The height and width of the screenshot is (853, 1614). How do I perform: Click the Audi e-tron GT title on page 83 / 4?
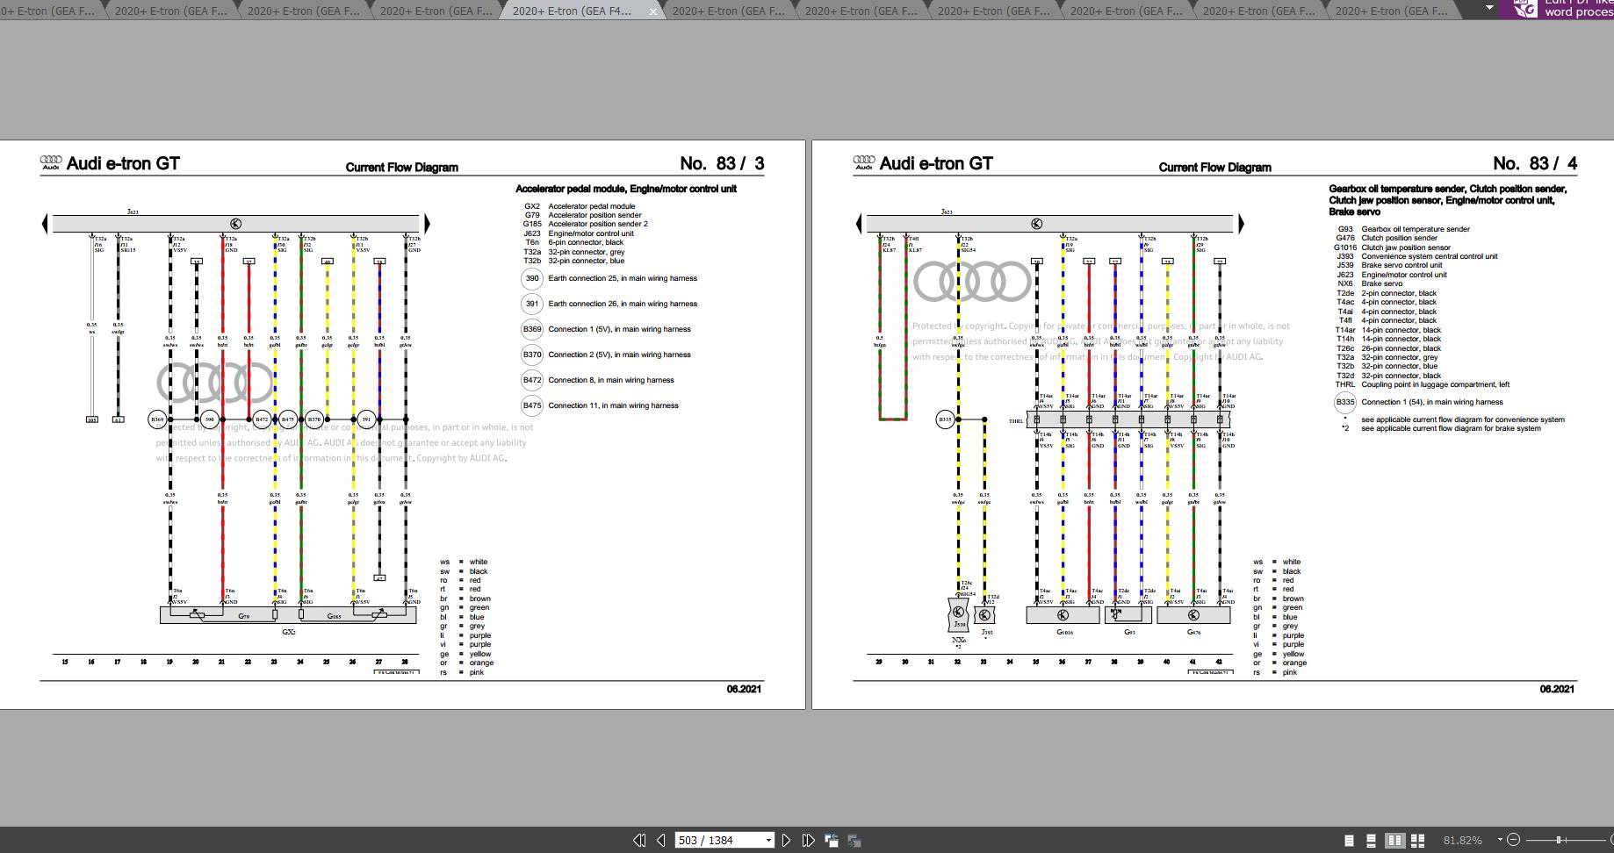936,163
